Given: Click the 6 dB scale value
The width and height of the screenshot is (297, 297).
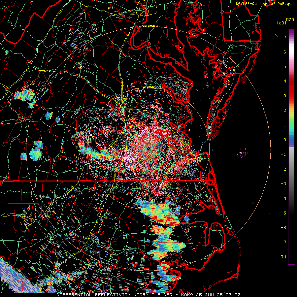Looking at the screenshot, I should point(285,52).
